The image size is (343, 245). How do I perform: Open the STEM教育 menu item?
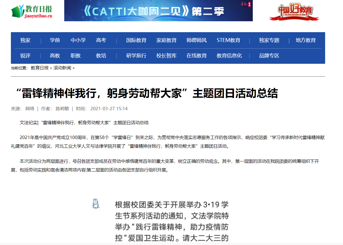[228, 40]
